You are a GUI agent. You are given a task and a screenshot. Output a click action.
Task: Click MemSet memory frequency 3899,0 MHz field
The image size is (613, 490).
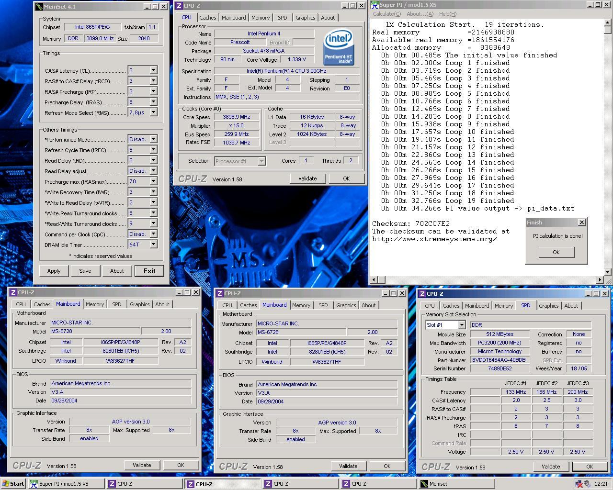point(100,38)
